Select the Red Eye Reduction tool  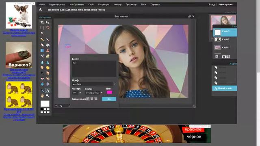click(x=42, y=79)
